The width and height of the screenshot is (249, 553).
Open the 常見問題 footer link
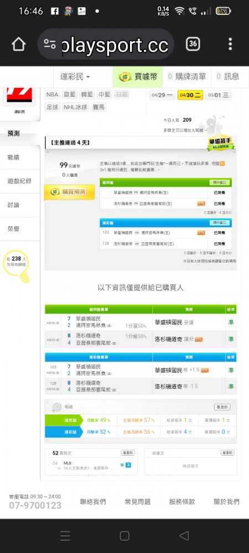pos(138,502)
